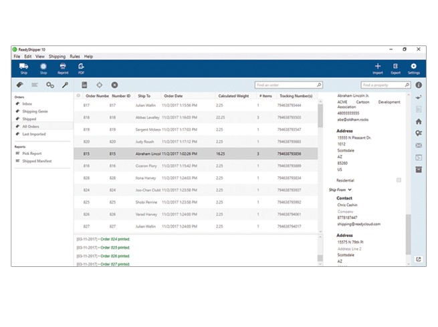Select Last Imported folder

pos(34,134)
